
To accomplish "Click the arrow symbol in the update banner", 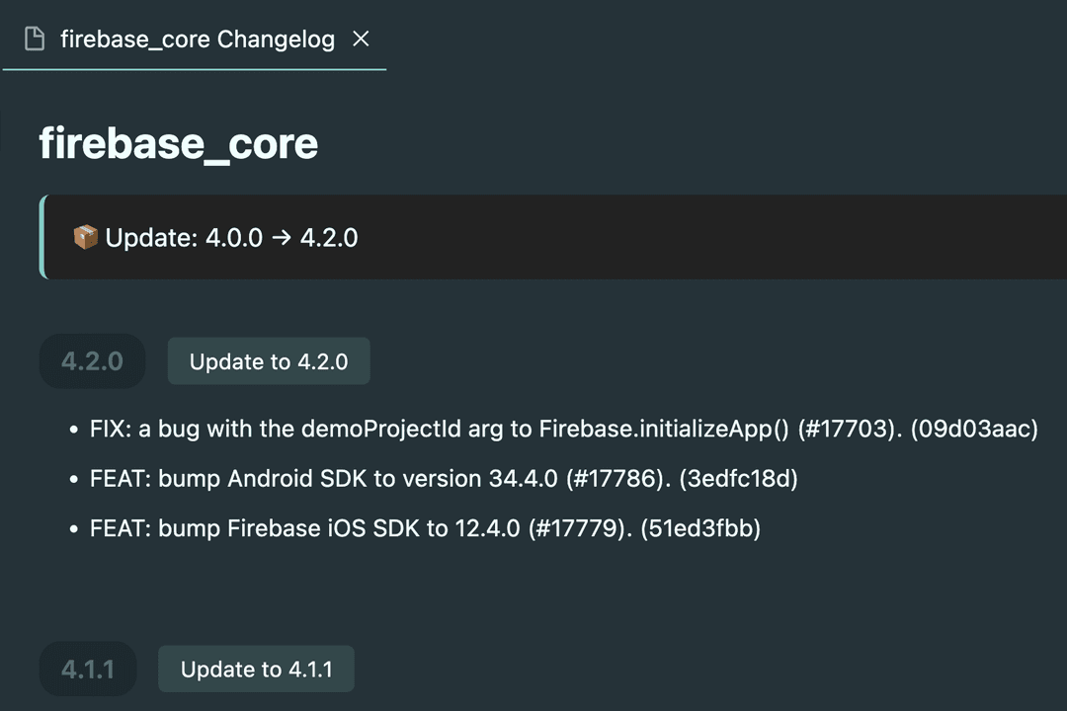I will [x=282, y=238].
